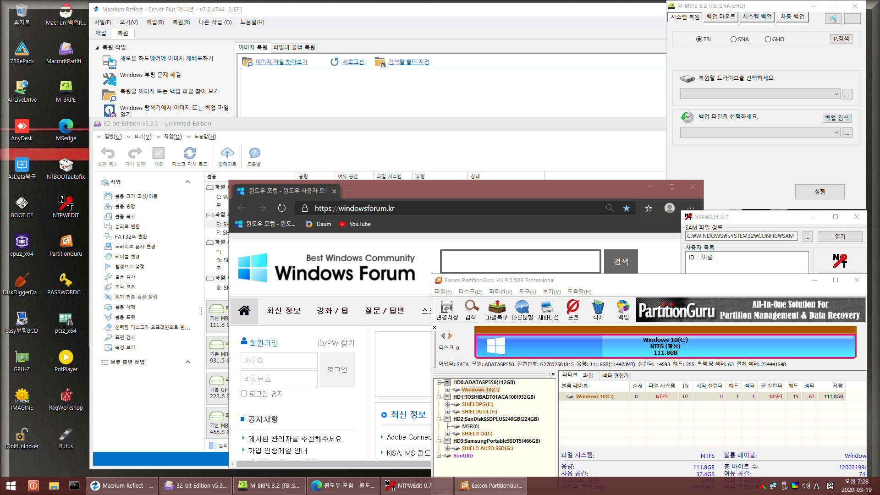
Task: Open the RegWorkshop desktop icon
Action: pyautogui.click(x=66, y=400)
